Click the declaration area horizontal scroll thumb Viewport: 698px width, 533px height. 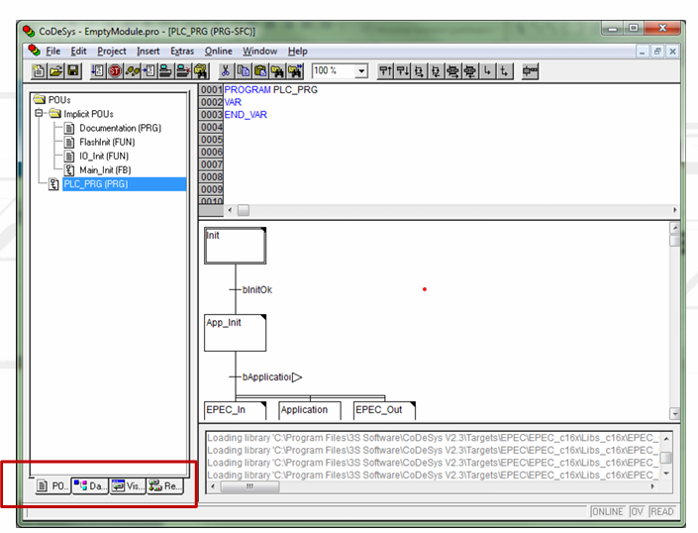(x=244, y=210)
